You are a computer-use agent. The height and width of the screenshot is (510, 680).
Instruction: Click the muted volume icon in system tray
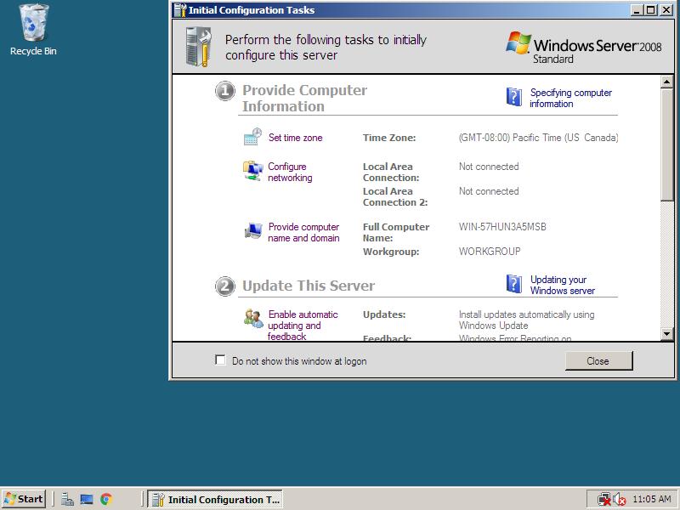(620, 499)
